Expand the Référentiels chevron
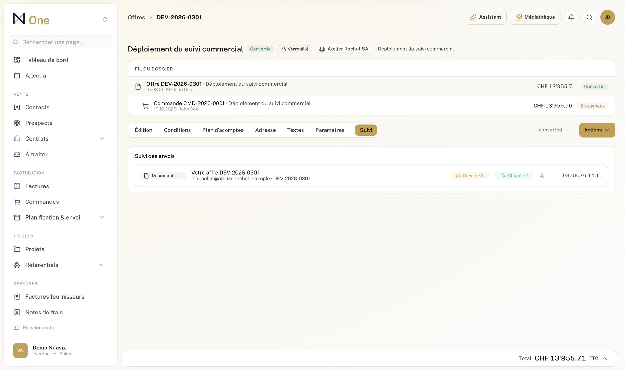The height and width of the screenshot is (370, 625). [102, 265]
